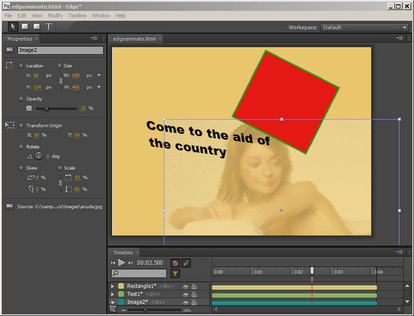
Task: Toggle the Location keyframe diamond
Action: [x=21, y=66]
